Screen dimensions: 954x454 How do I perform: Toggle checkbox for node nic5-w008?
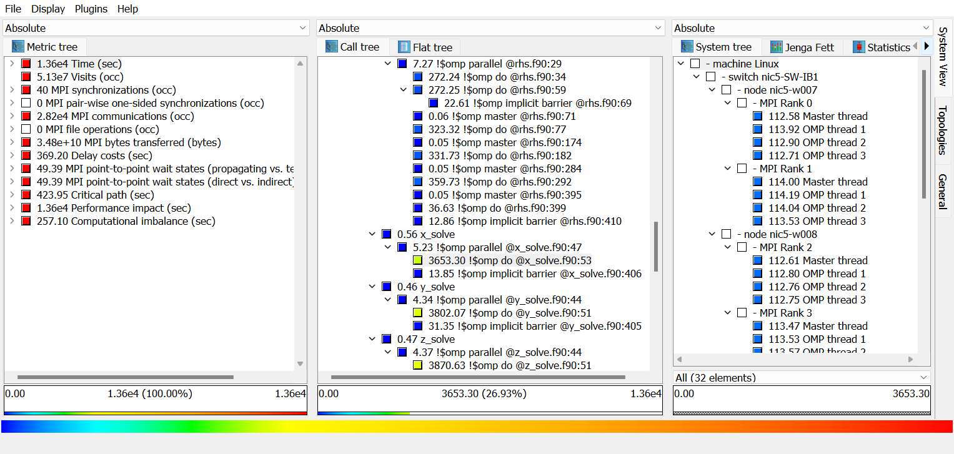click(x=726, y=234)
